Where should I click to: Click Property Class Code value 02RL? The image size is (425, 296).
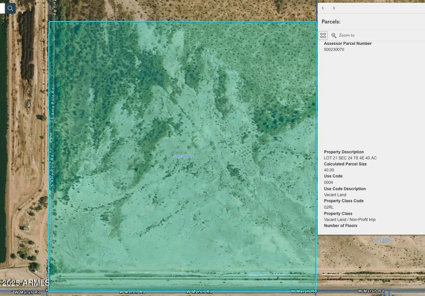(x=329, y=207)
